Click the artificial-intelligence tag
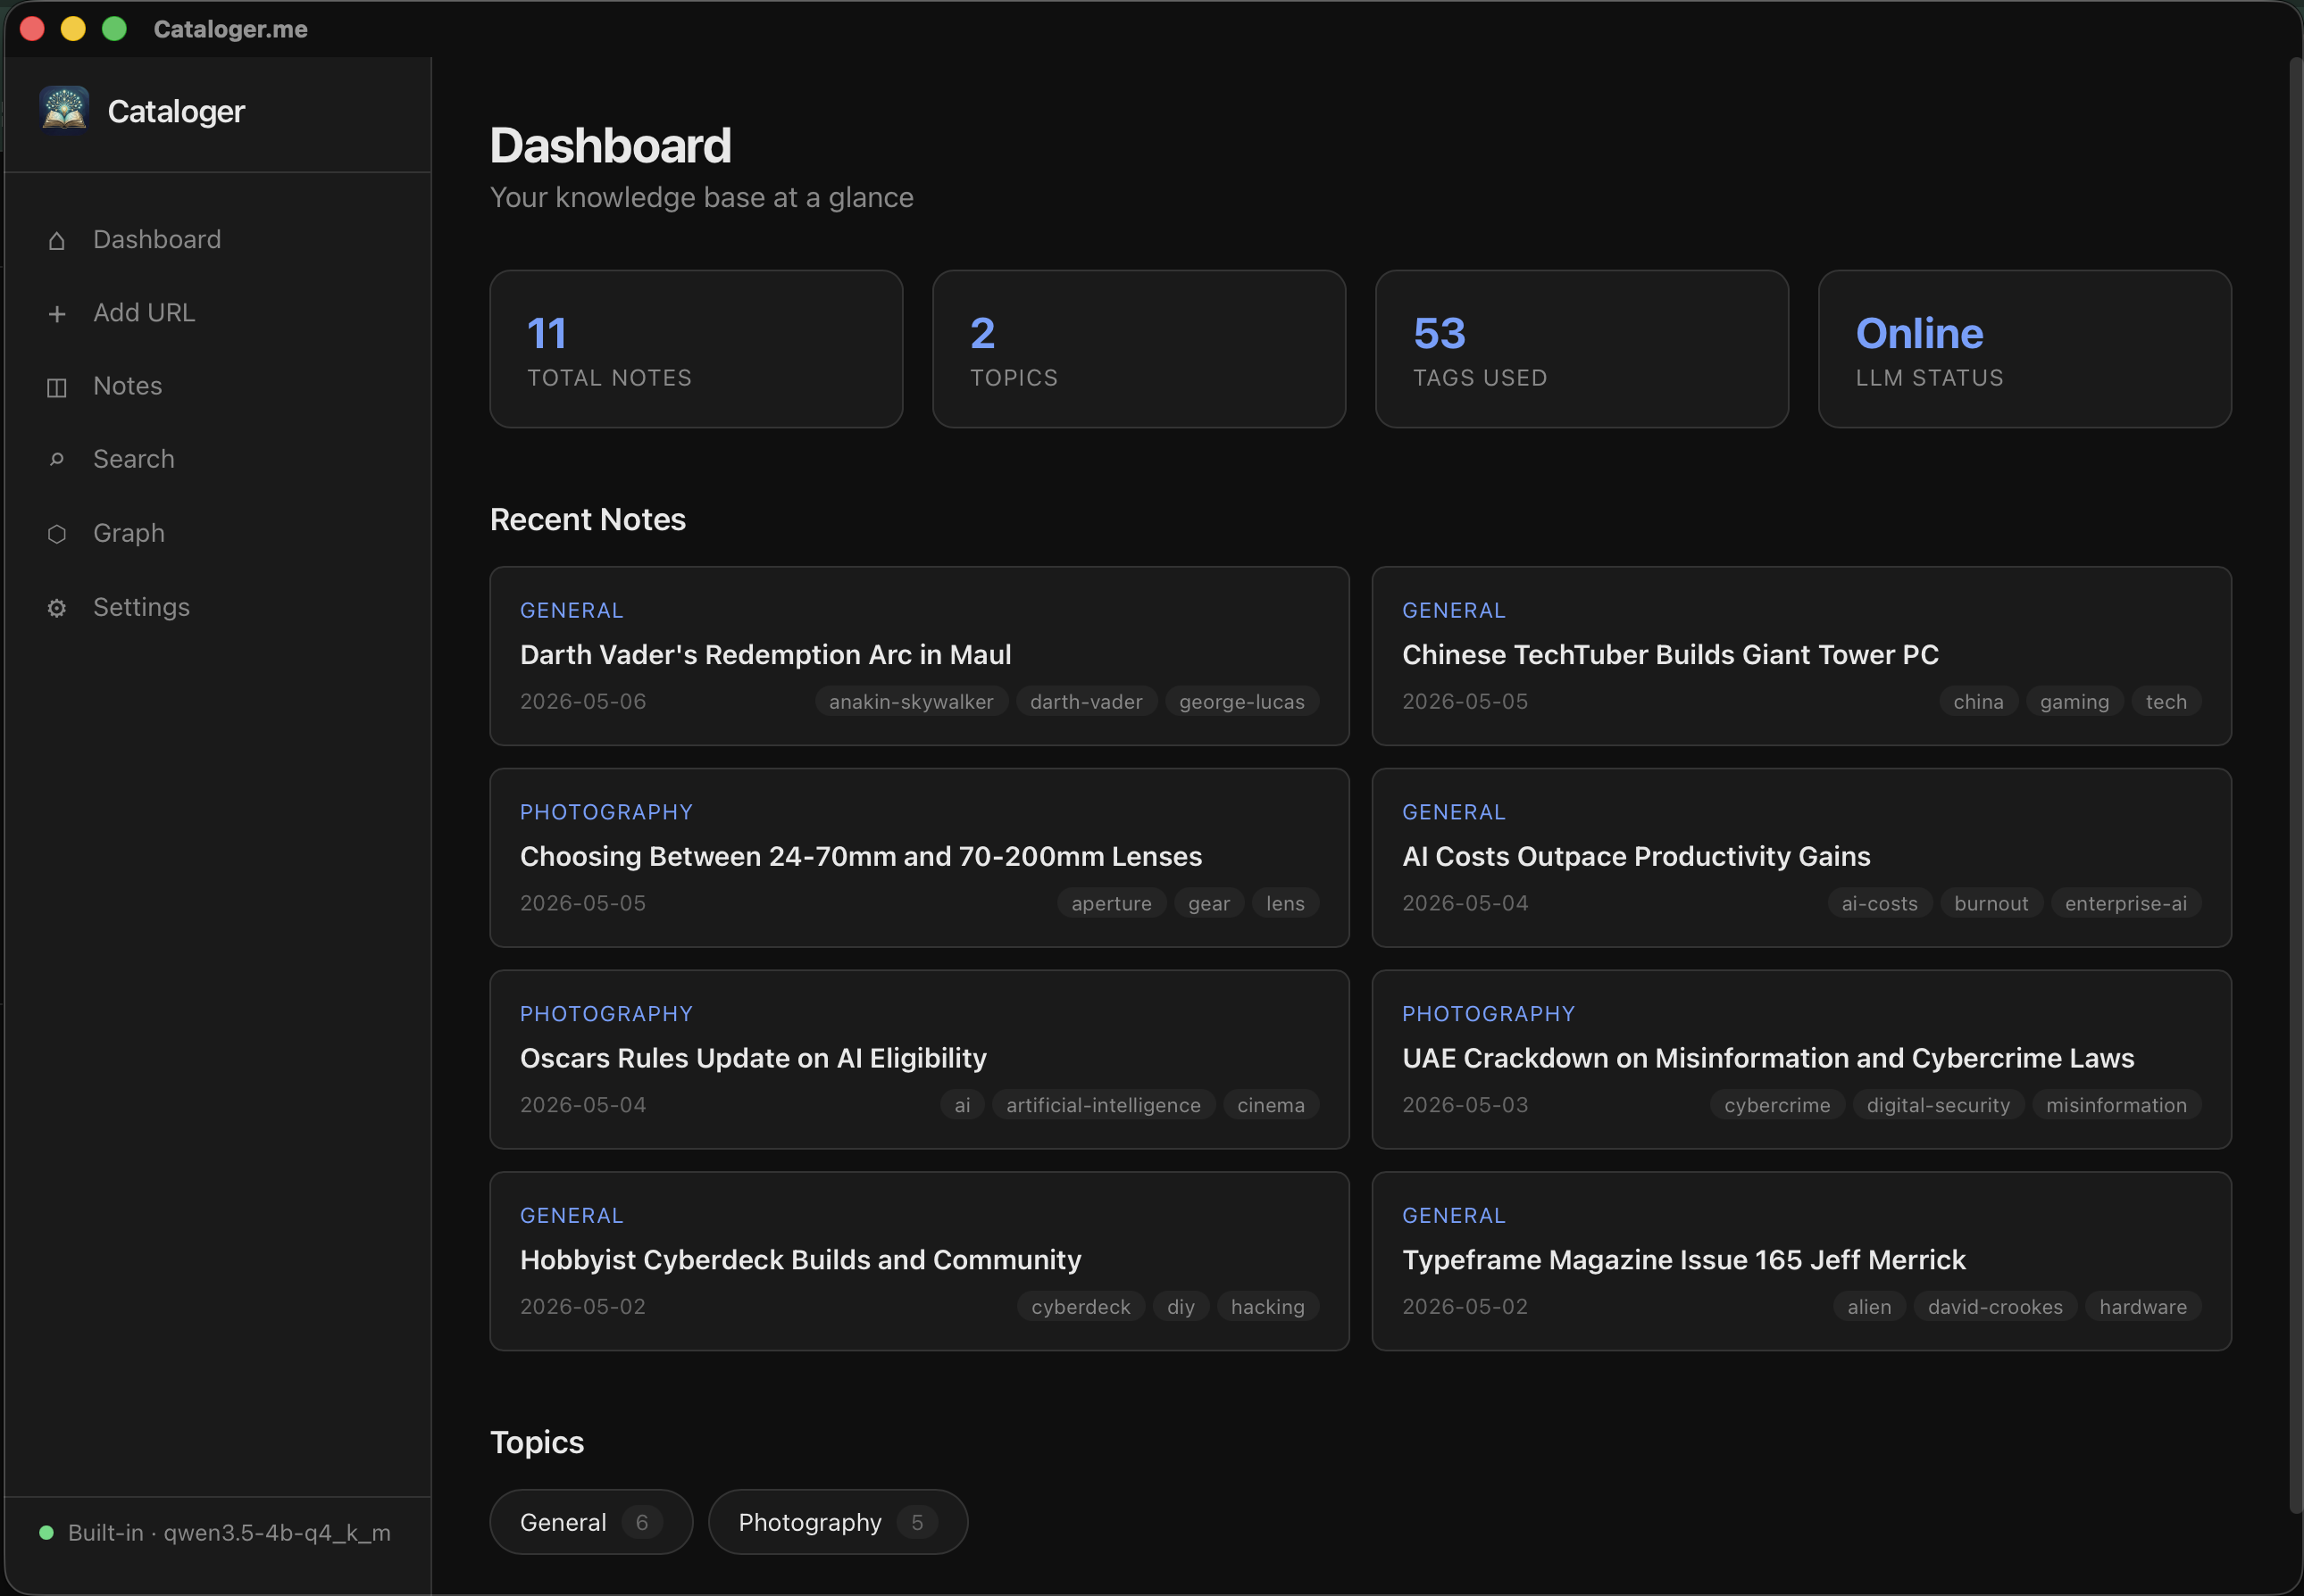This screenshot has height=1596, width=2304. tap(1104, 1106)
